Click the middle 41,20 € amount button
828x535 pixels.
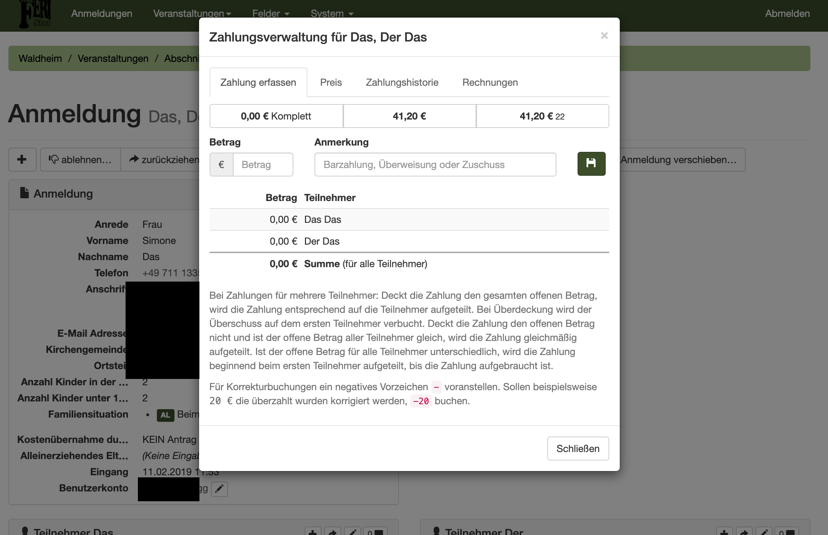(409, 116)
